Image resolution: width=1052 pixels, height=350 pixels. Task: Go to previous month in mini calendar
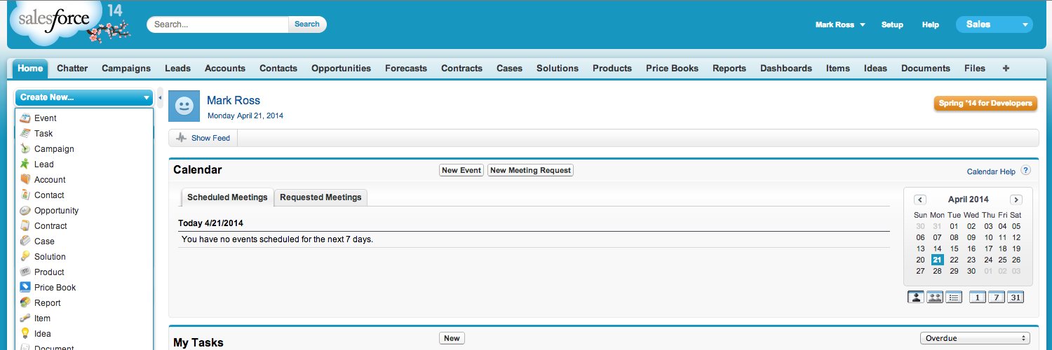click(921, 199)
